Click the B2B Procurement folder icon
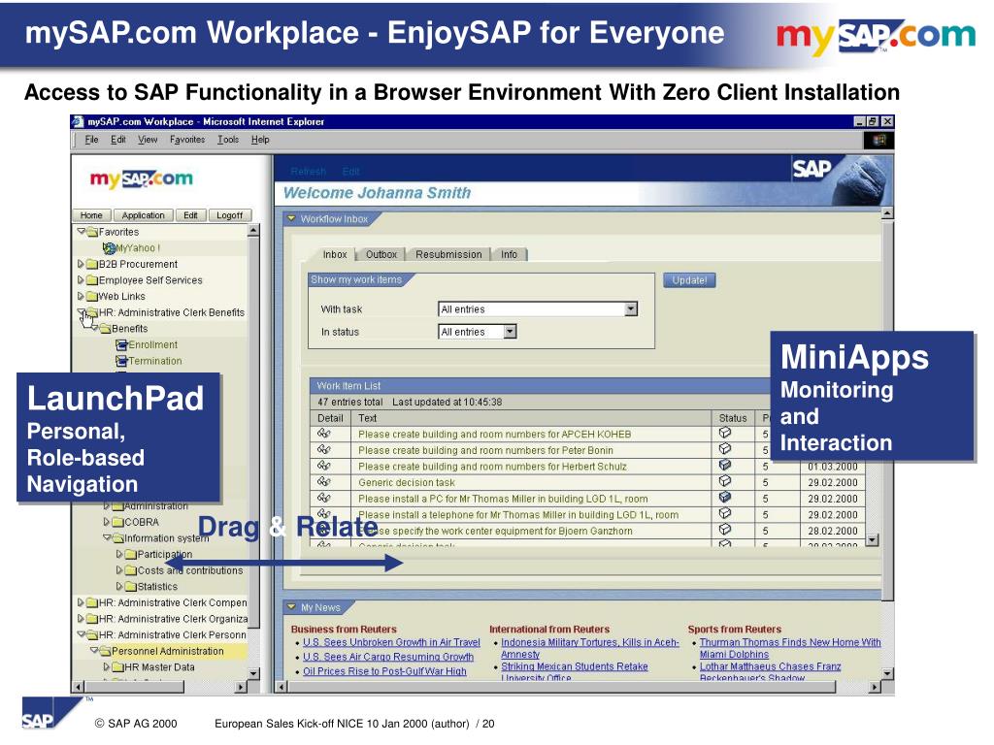 (92, 264)
